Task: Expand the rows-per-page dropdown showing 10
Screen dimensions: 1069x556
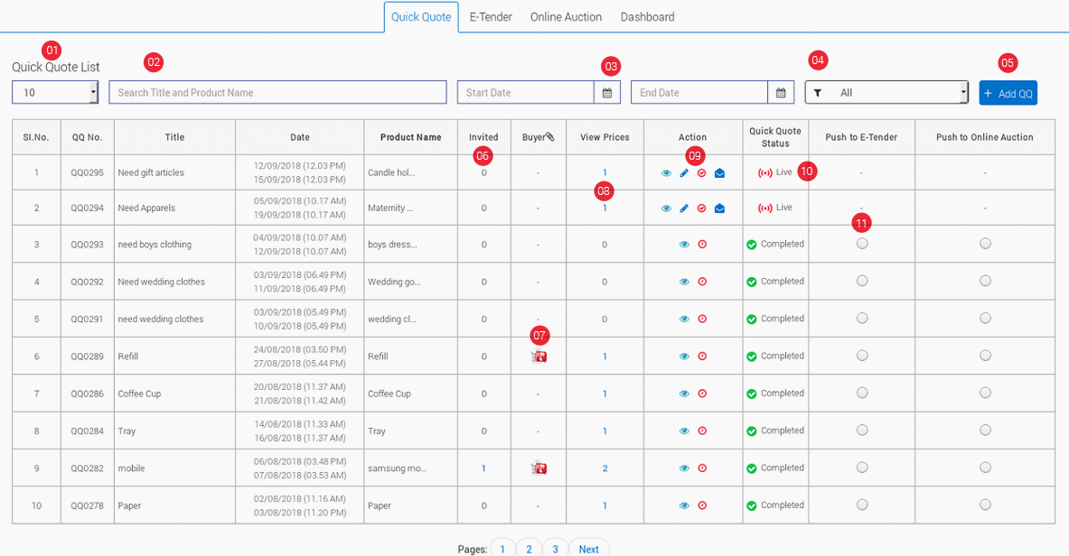Action: pos(55,93)
